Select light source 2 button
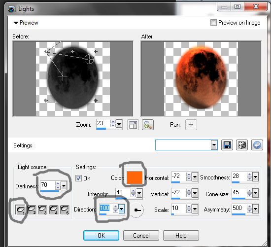Screen dimensions: 271x247 32,210
